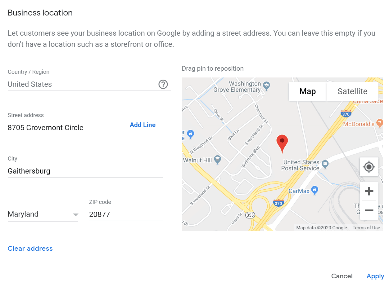Select the Map view tab
The width and height of the screenshot is (389, 282).
[x=307, y=91]
